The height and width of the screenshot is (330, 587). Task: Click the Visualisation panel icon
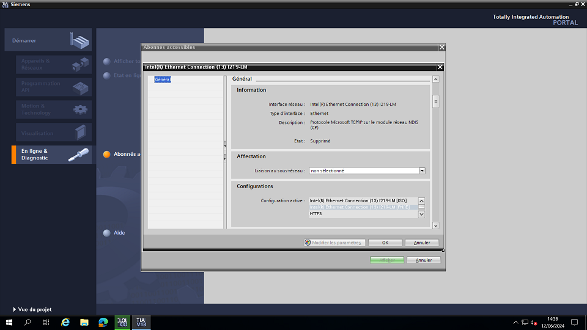tap(80, 133)
